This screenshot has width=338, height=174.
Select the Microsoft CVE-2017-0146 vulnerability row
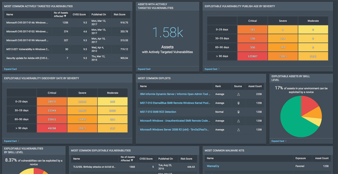click(x=27, y=23)
